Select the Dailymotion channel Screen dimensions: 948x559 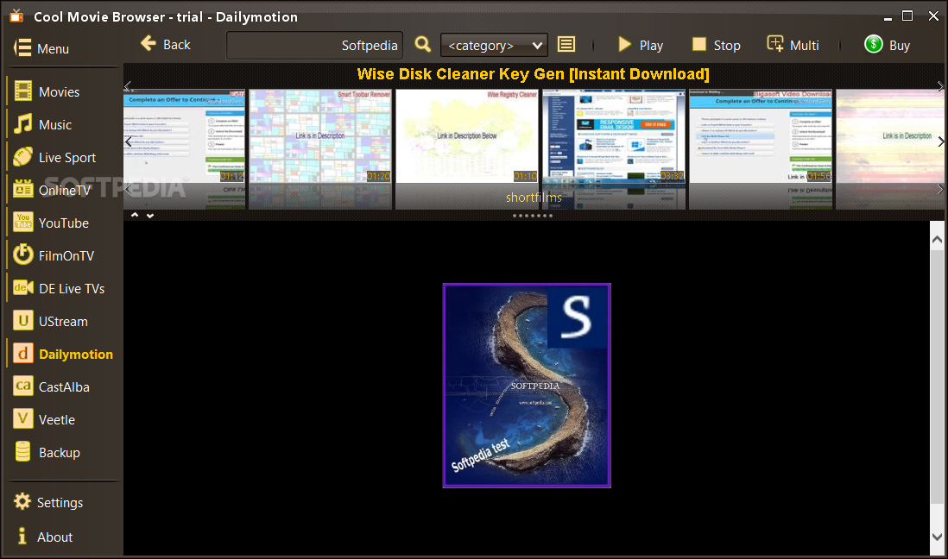[64, 355]
